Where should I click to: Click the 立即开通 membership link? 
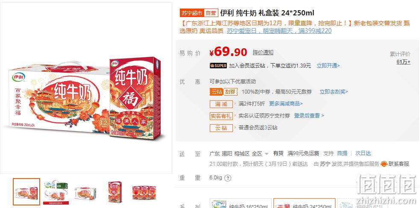[x=328, y=66]
